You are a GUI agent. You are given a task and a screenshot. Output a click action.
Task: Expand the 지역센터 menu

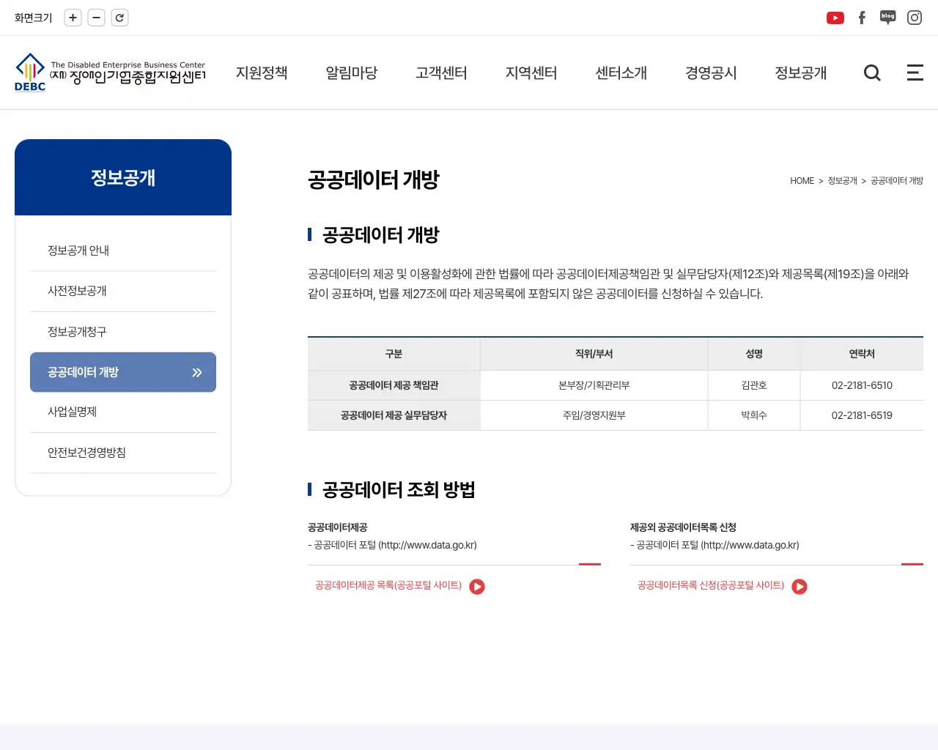click(x=531, y=73)
